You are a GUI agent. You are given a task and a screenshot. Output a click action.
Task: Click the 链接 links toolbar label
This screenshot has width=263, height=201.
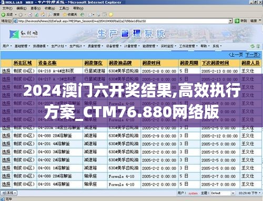coord(254,21)
